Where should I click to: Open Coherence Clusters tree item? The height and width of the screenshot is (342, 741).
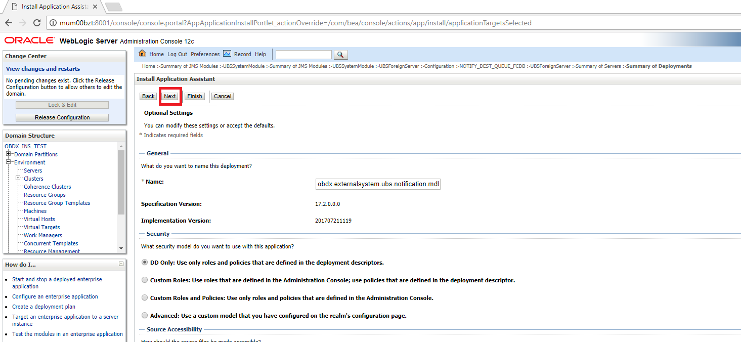tap(48, 187)
